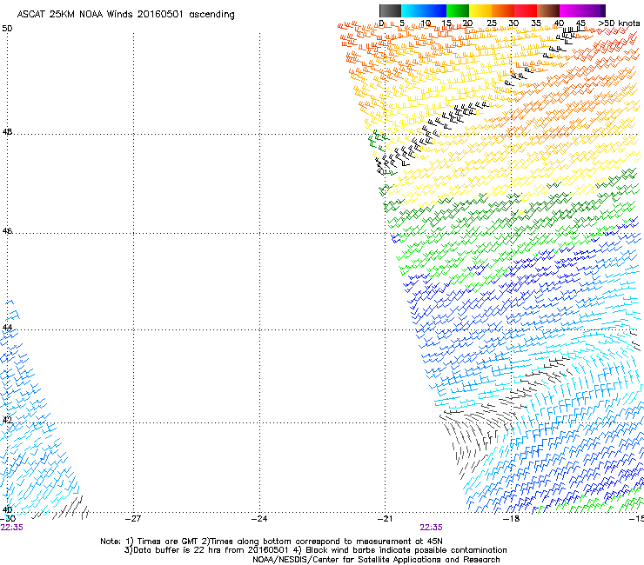The height and width of the screenshot is (565, 644).
Task: Click the longitude label -21
Action: pos(385,519)
